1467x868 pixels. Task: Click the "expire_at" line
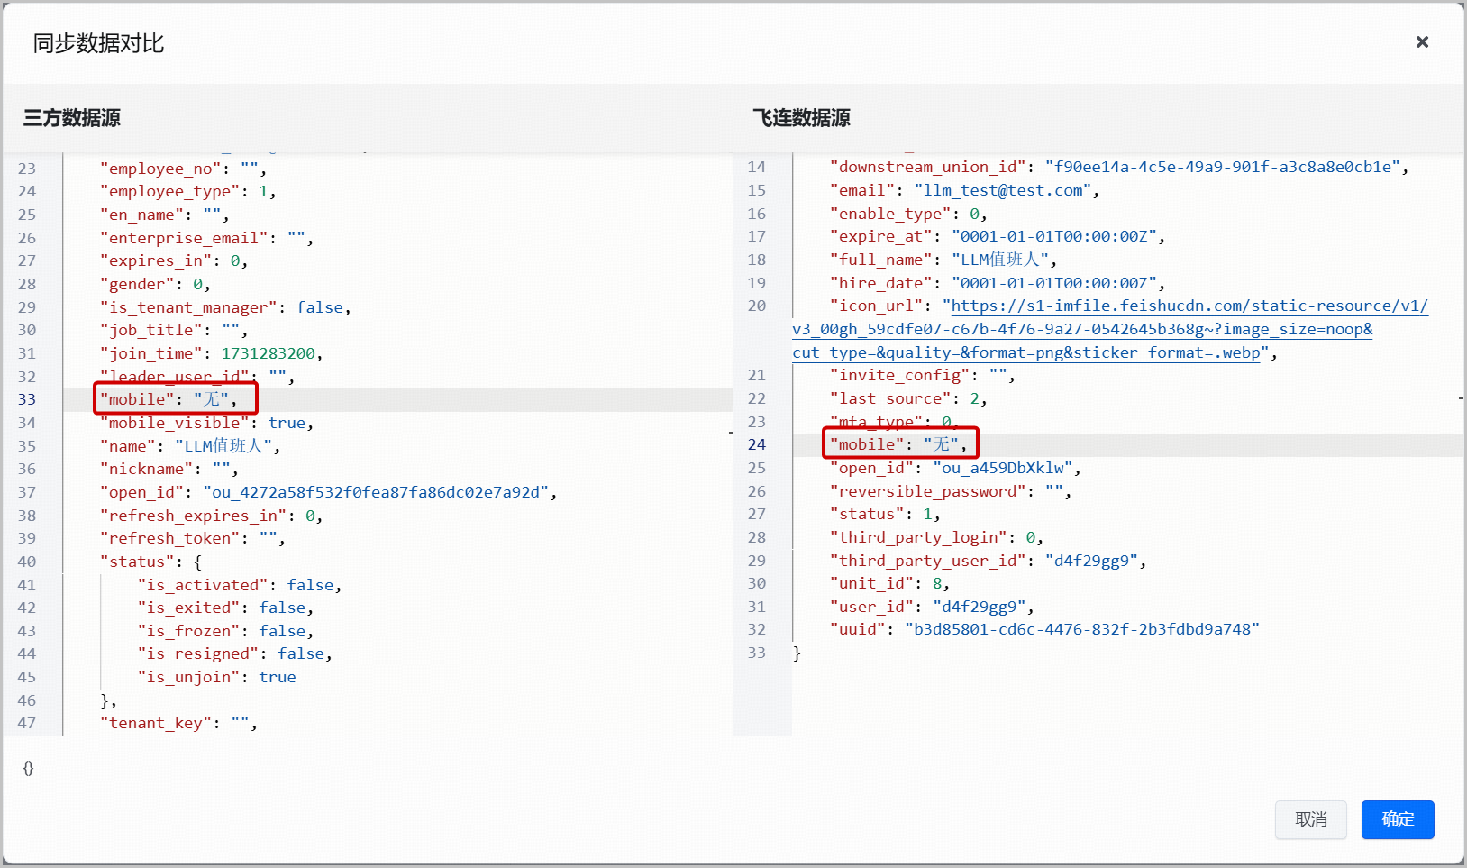coord(998,236)
